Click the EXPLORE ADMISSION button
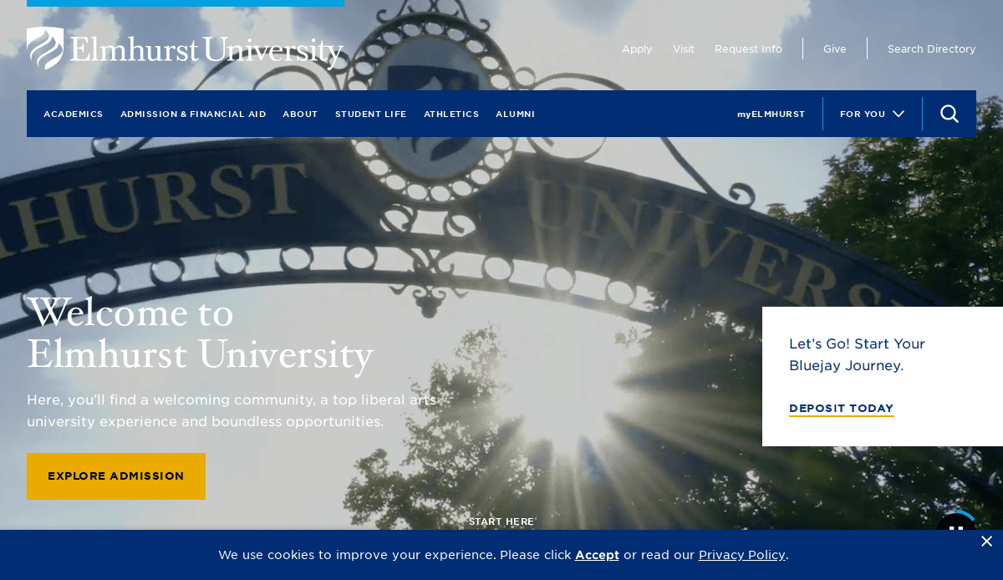The width and height of the screenshot is (1003, 580). [115, 476]
